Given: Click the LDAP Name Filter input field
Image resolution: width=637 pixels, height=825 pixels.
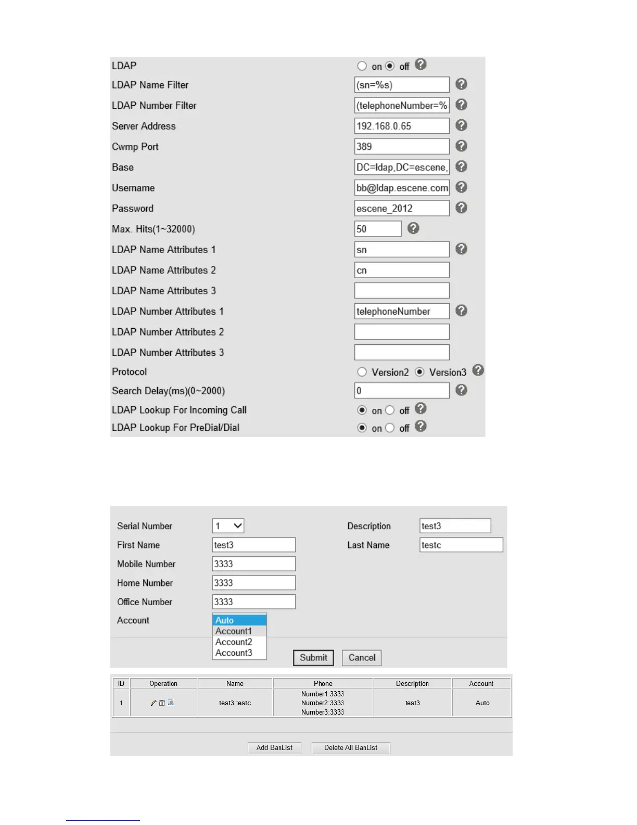Looking at the screenshot, I should click(x=402, y=84).
